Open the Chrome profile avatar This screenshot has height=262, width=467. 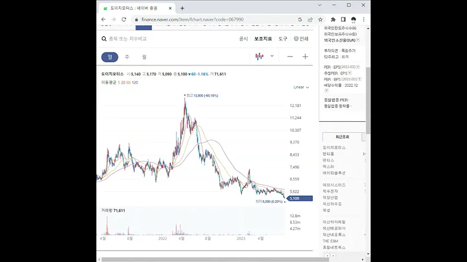pyautogui.click(x=353, y=19)
